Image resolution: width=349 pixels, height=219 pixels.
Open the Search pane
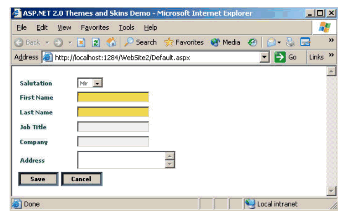[x=141, y=42]
